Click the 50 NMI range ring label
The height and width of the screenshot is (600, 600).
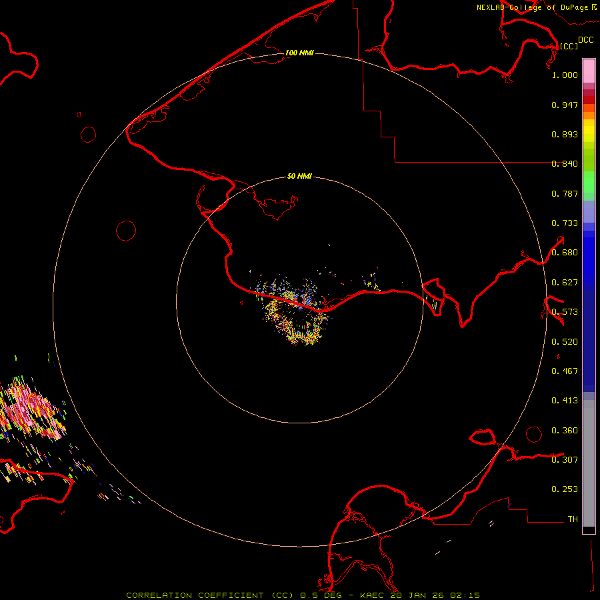(299, 177)
